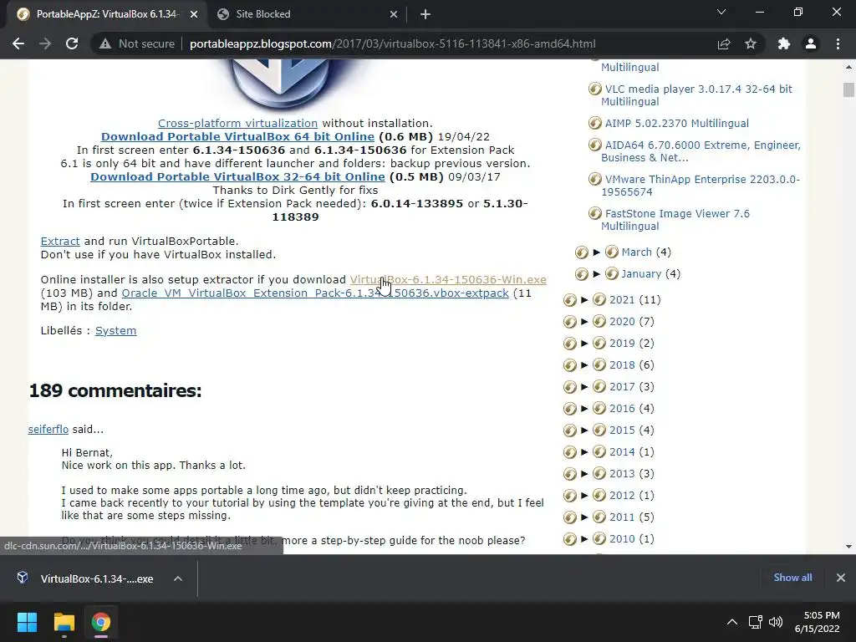Open download item options chevron
The height and width of the screenshot is (642, 856).
point(178,578)
